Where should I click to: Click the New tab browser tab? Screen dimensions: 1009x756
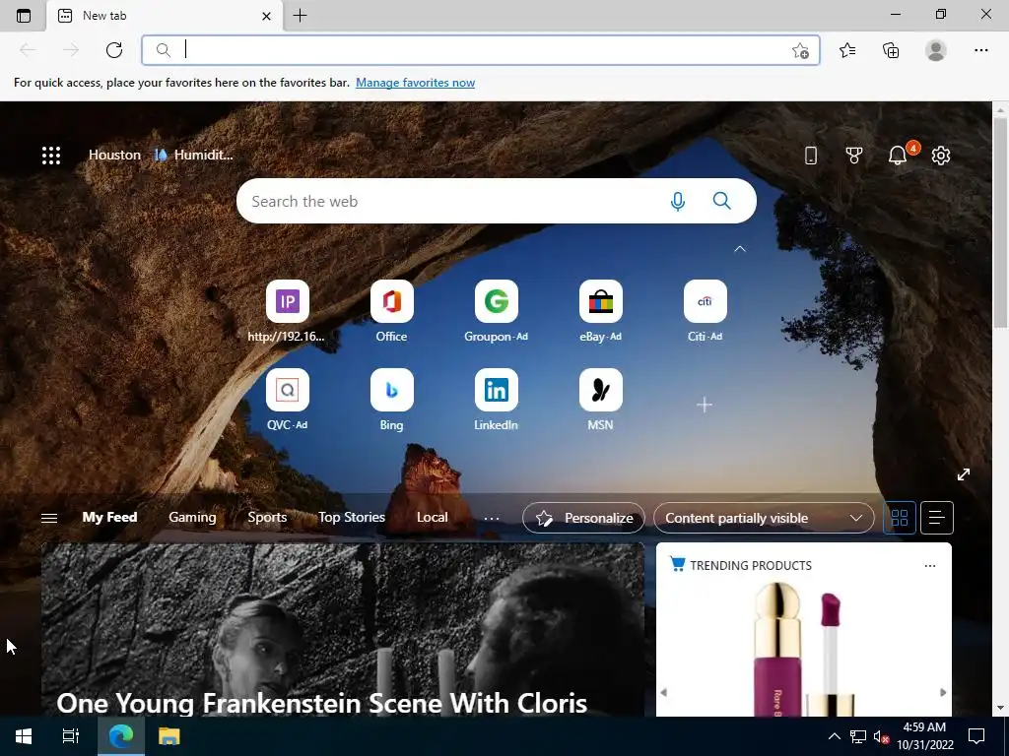[165, 16]
